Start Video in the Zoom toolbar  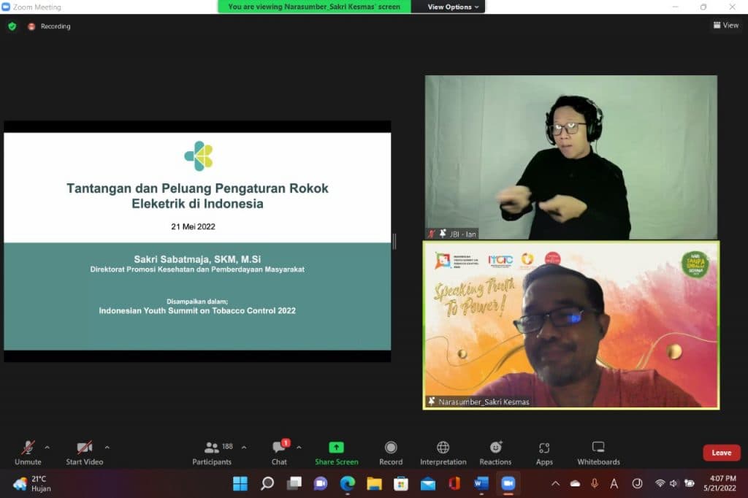coord(85,453)
